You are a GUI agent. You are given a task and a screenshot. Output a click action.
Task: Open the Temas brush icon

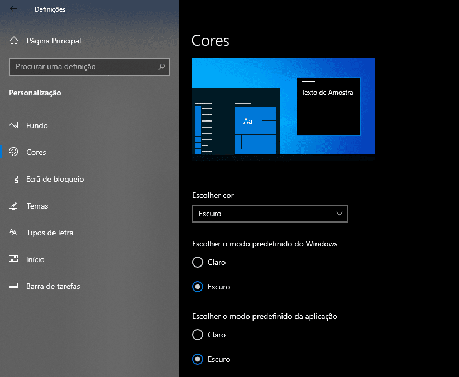click(x=13, y=206)
